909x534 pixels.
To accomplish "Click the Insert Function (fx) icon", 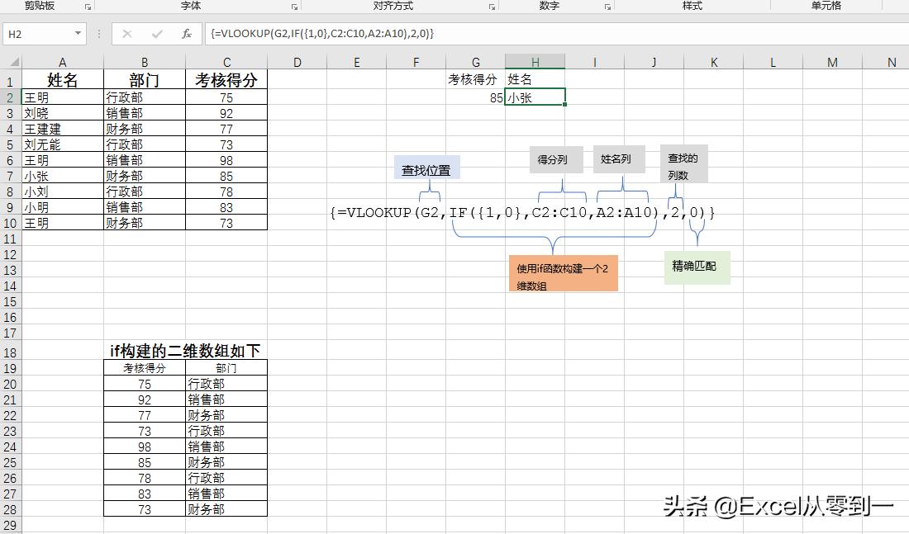I will tap(187, 35).
